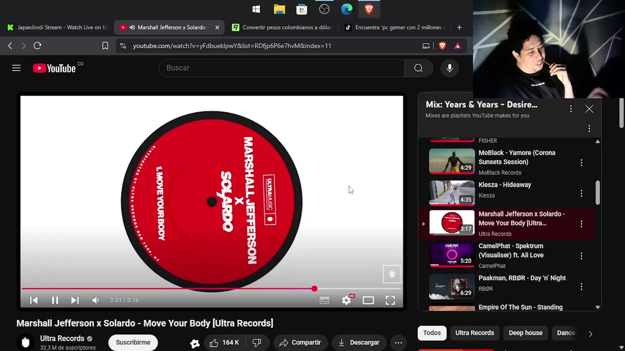Focus the Buscar search field

tap(281, 68)
